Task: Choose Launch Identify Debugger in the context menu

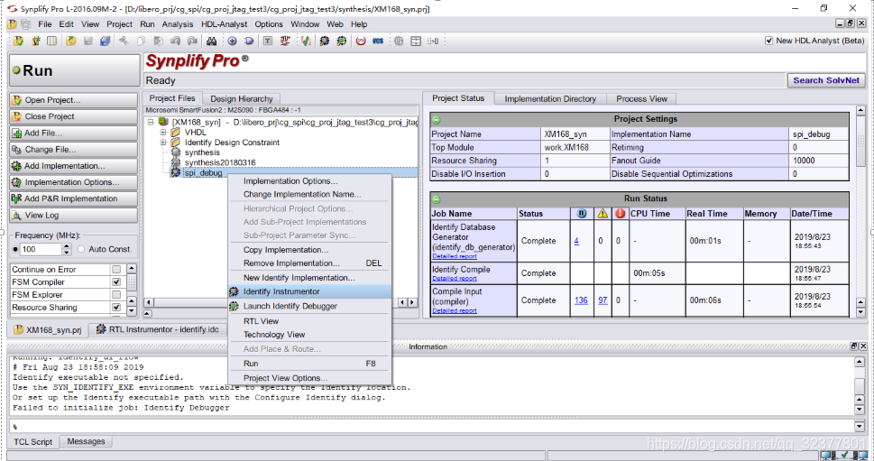Action: (x=309, y=306)
